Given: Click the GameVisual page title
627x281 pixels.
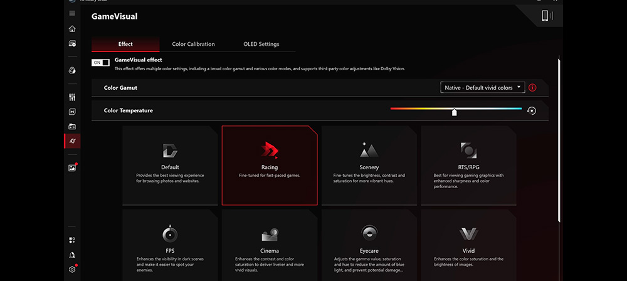Looking at the screenshot, I should (114, 16).
